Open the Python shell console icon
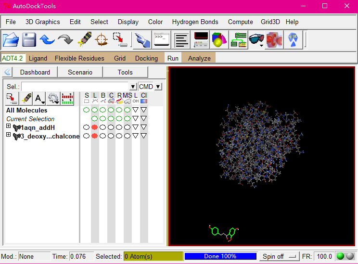Viewport: 358px width, 264px height. point(162,39)
